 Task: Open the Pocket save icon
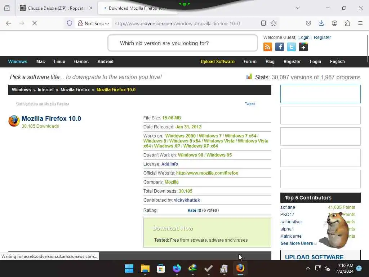click(x=308, y=23)
